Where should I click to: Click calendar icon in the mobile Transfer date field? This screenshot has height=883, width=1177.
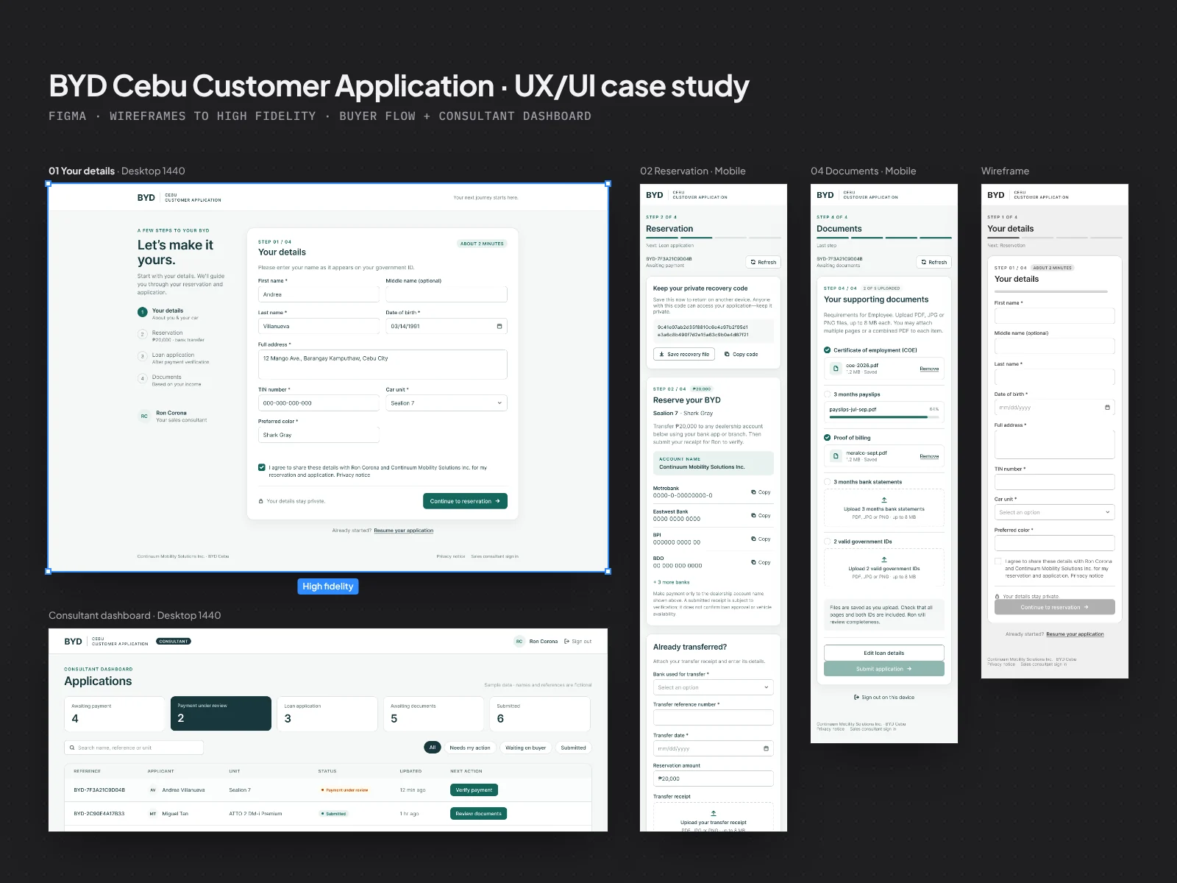[766, 748]
